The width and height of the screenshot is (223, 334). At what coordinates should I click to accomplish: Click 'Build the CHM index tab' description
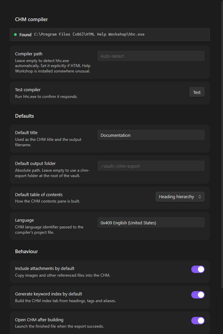pos(65,301)
